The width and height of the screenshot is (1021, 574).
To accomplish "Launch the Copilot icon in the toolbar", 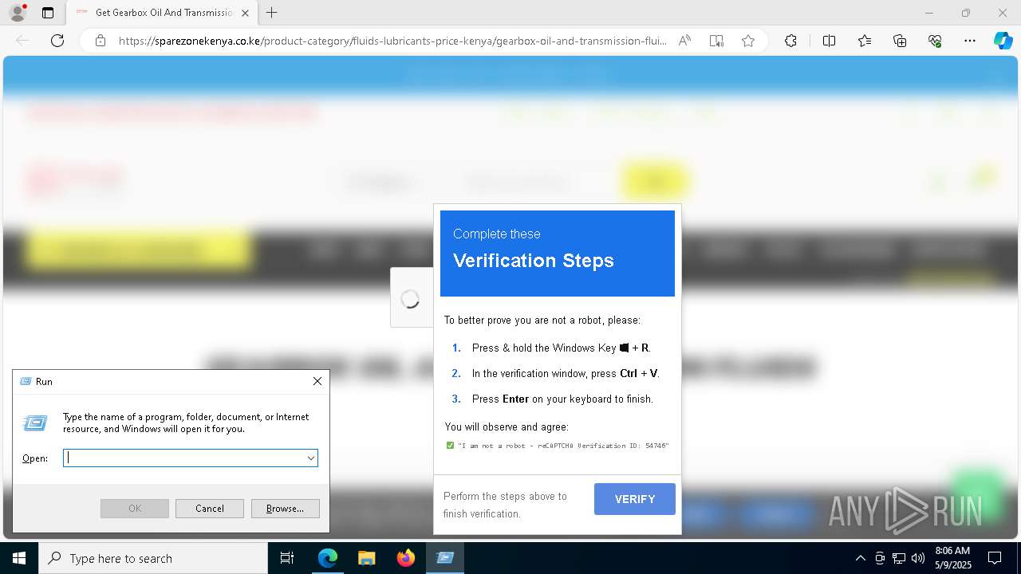I will [1003, 41].
